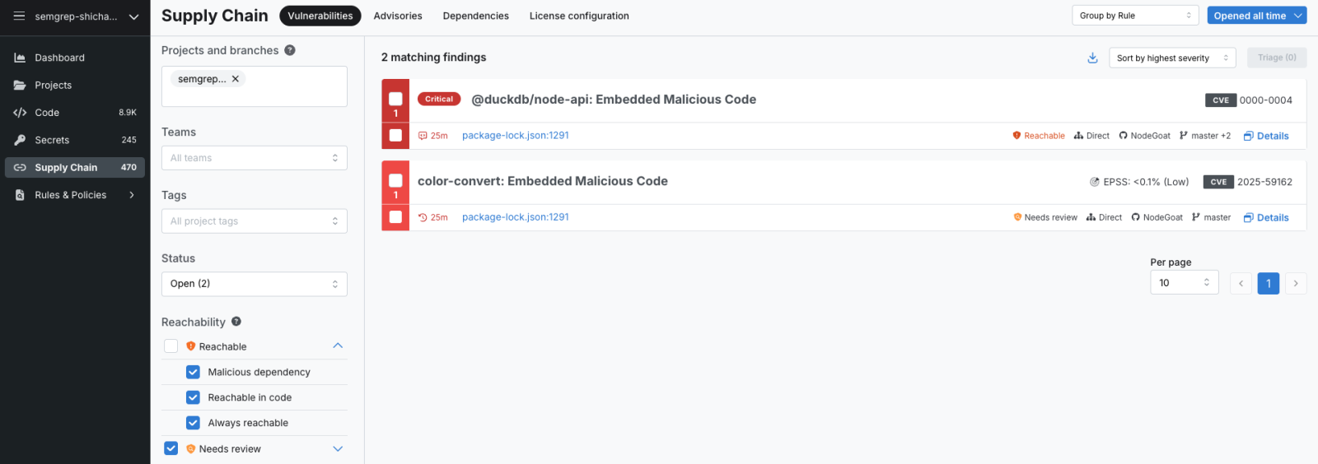Toggle the Always reachable checkbox

pyautogui.click(x=193, y=423)
